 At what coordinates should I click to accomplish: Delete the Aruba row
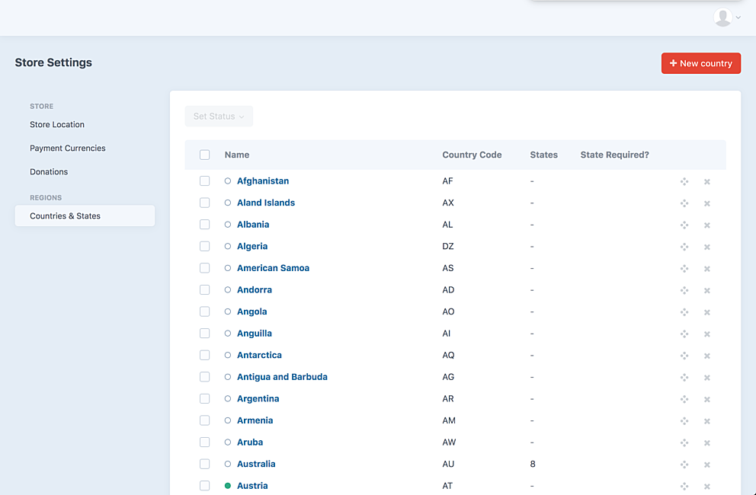click(706, 443)
